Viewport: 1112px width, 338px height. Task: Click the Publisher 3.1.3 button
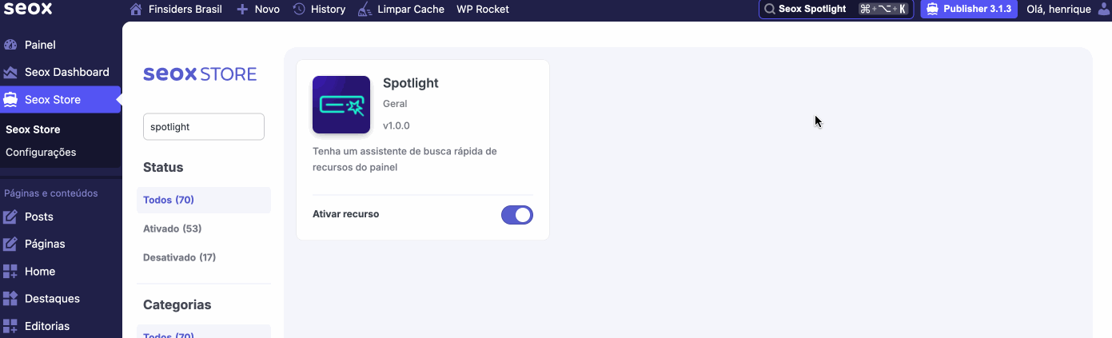pos(969,10)
